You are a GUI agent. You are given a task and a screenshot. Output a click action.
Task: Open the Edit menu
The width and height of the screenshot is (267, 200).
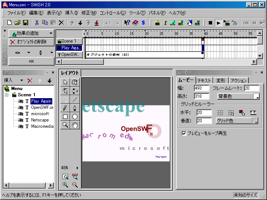(x=36, y=13)
